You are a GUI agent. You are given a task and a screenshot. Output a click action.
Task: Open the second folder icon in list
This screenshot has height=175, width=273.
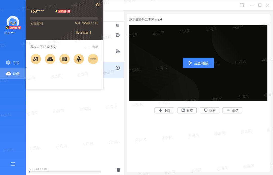[118, 51]
